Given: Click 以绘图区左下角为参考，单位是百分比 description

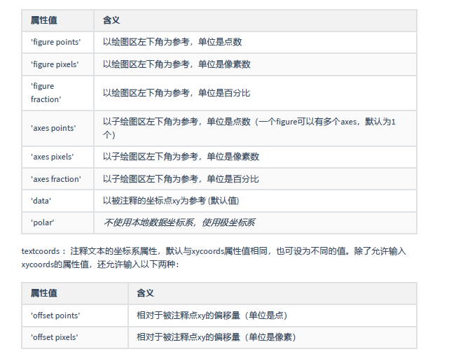Looking at the screenshot, I should coord(177,93).
